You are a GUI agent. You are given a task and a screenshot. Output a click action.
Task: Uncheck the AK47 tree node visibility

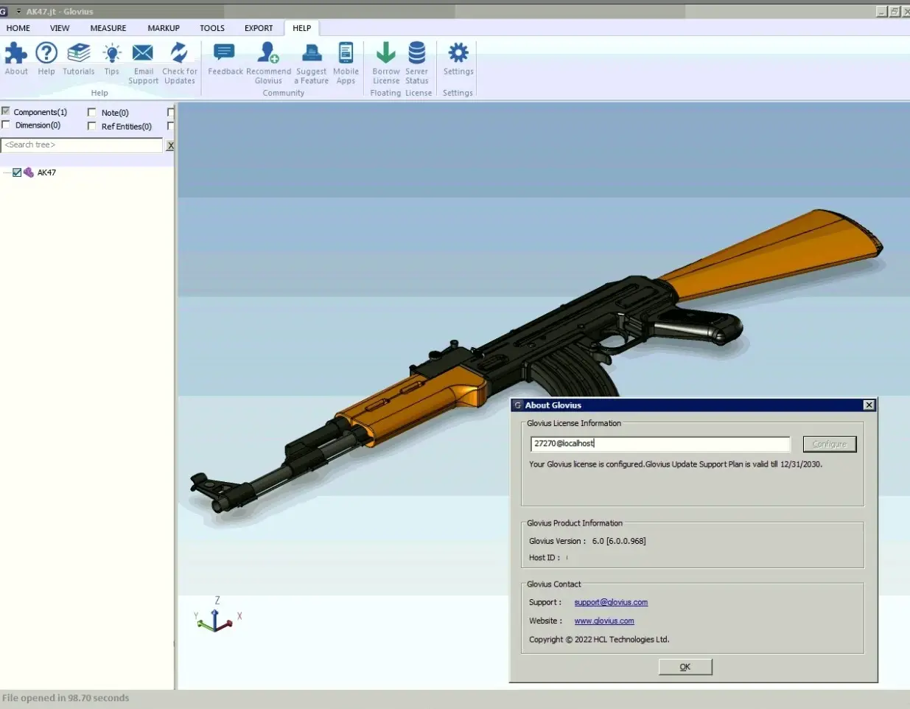pyautogui.click(x=17, y=172)
